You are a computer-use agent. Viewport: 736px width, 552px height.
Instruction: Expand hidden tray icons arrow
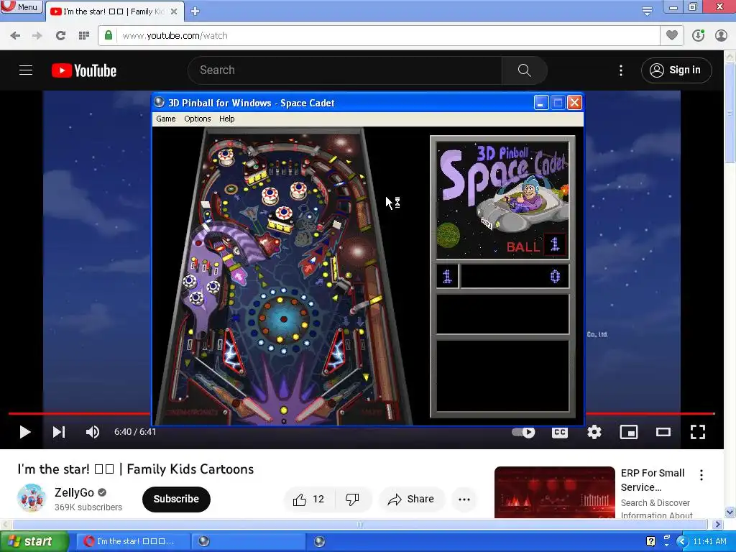click(682, 542)
